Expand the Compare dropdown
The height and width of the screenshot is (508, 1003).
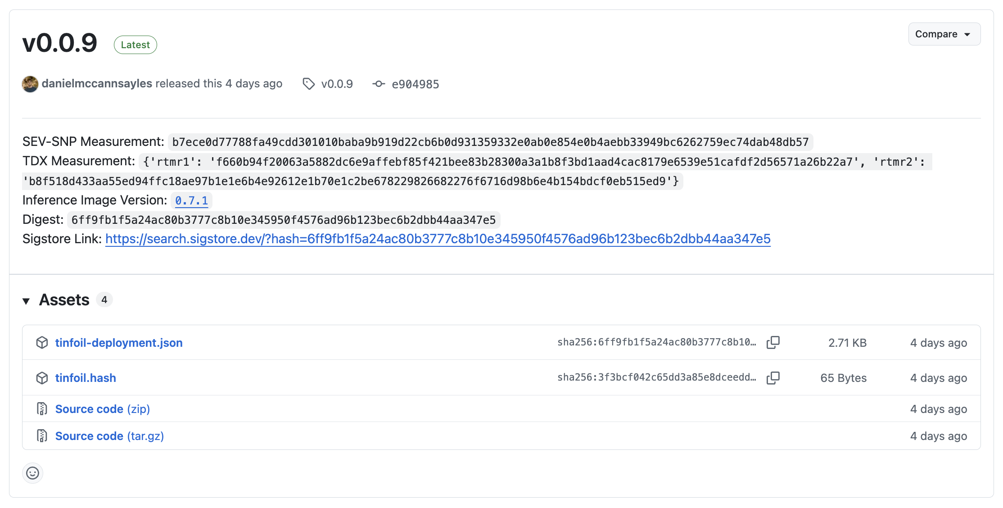[x=944, y=34]
